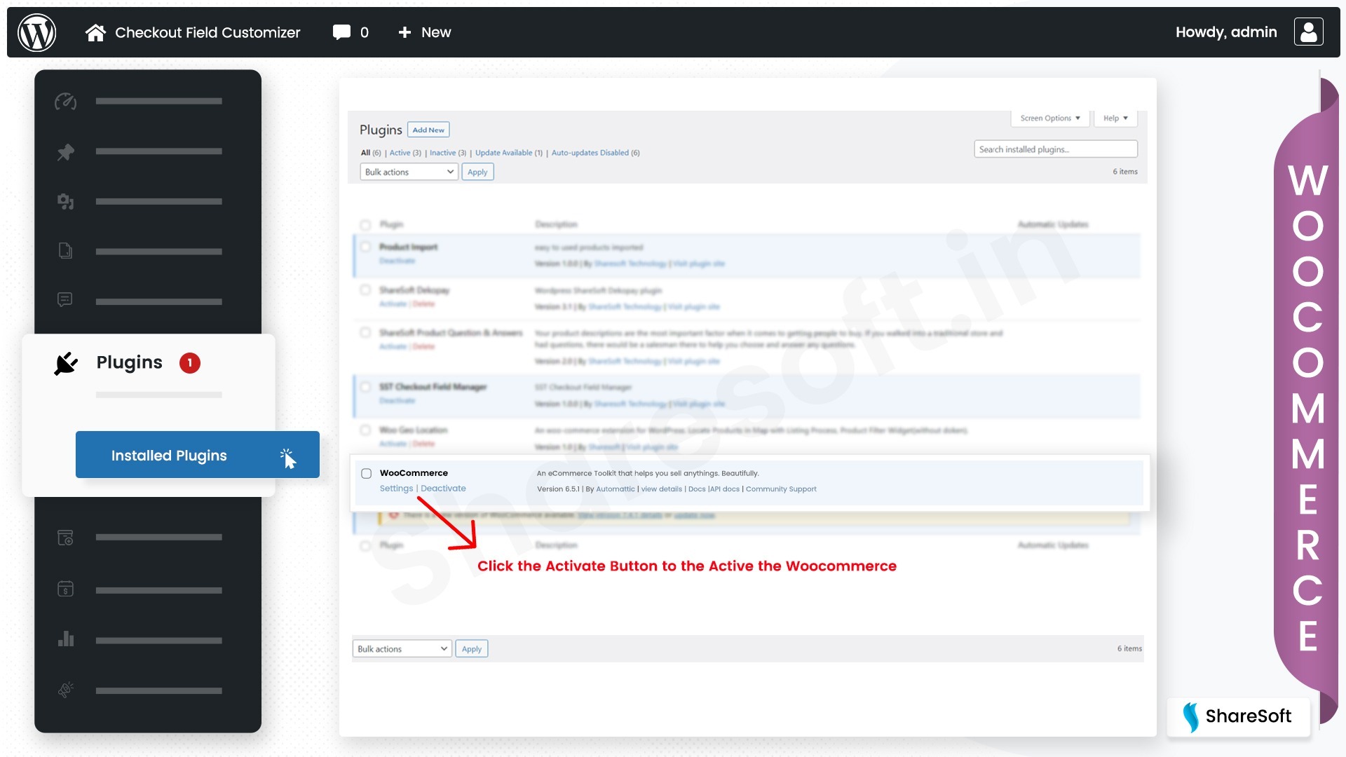Open the Automattic author link
Screen dimensions: 1346x757
[616, 489]
